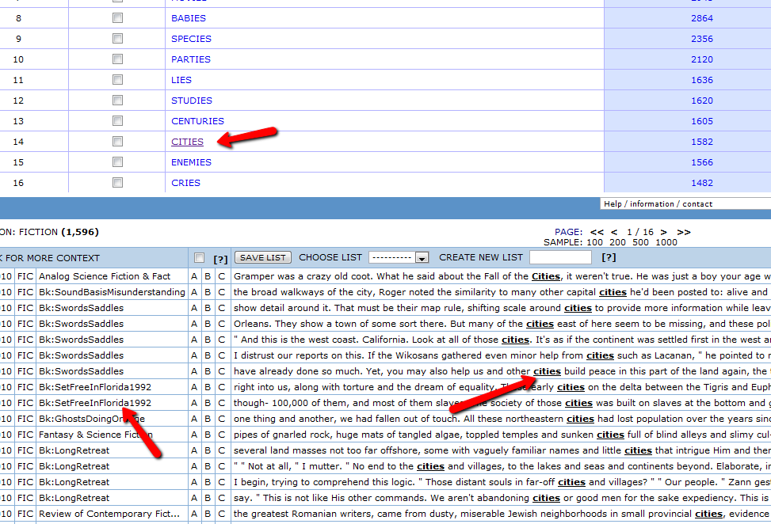Image resolution: width=771 pixels, height=524 pixels.
Task: Set sample size to 100
Action: (x=594, y=242)
